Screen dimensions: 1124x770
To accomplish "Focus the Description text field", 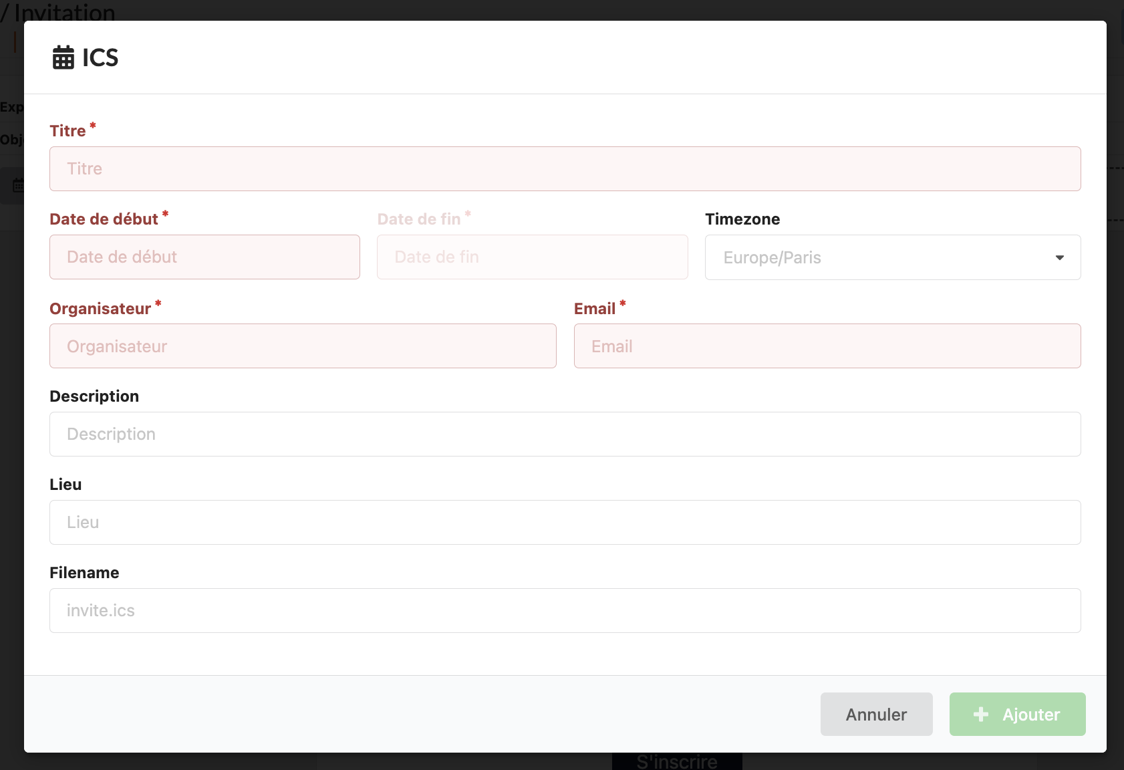I will pyautogui.click(x=565, y=434).
